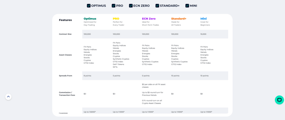The height and width of the screenshot is (120, 285).
Task: Toggle the STANDARD+ checkbox
Action: pyautogui.click(x=157, y=6)
